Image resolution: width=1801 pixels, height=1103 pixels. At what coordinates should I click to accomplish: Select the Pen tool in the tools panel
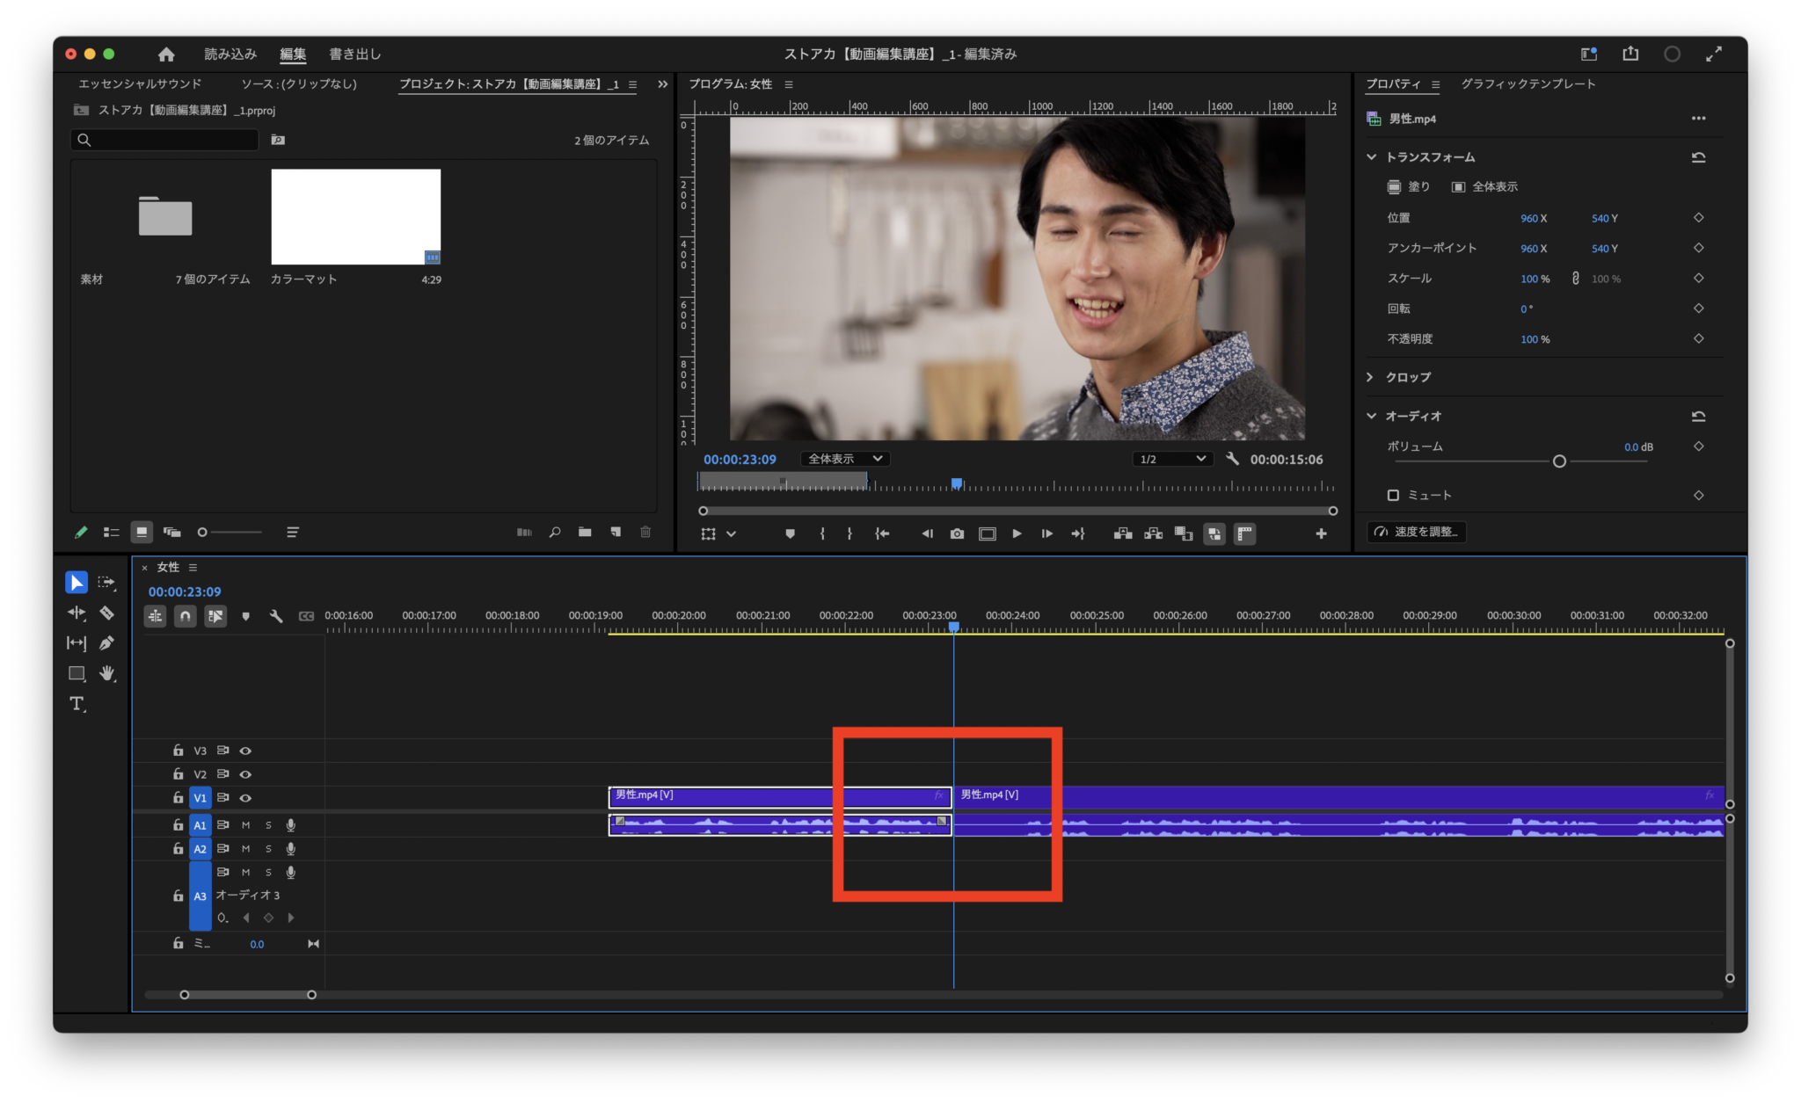click(107, 642)
